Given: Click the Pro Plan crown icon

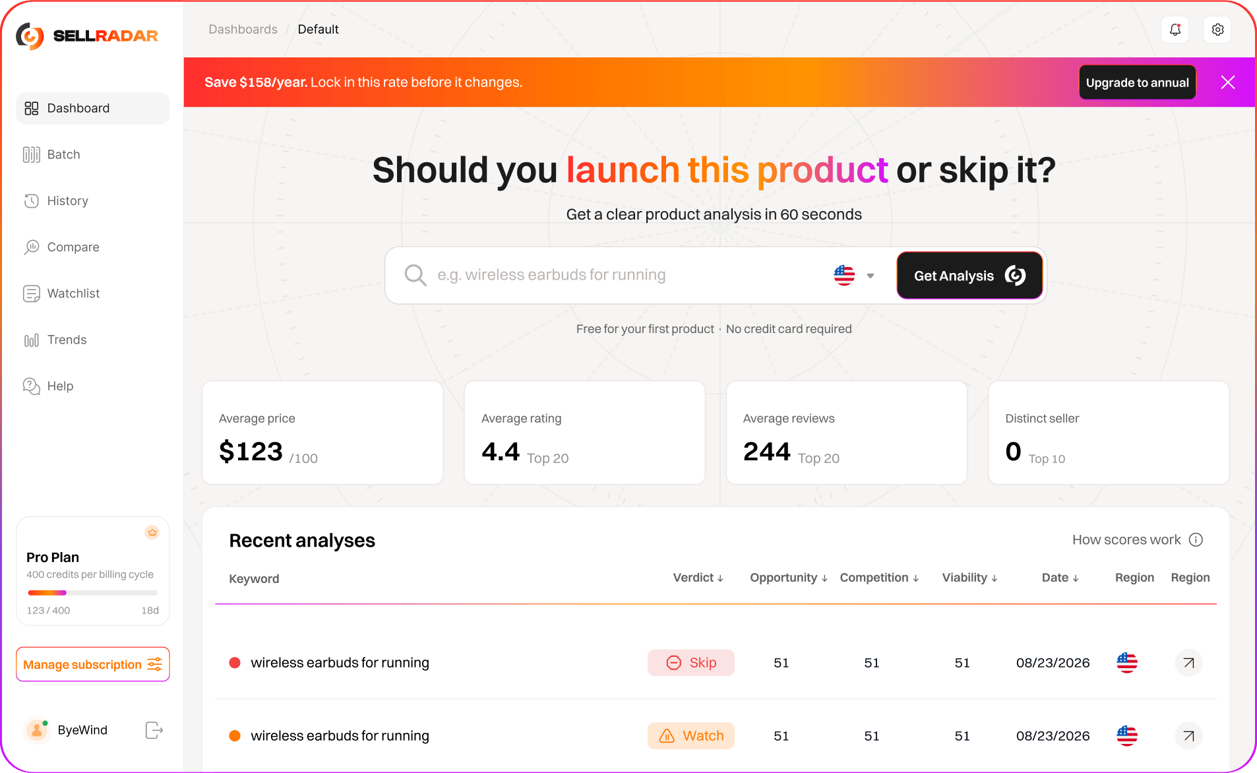Looking at the screenshot, I should [x=152, y=532].
